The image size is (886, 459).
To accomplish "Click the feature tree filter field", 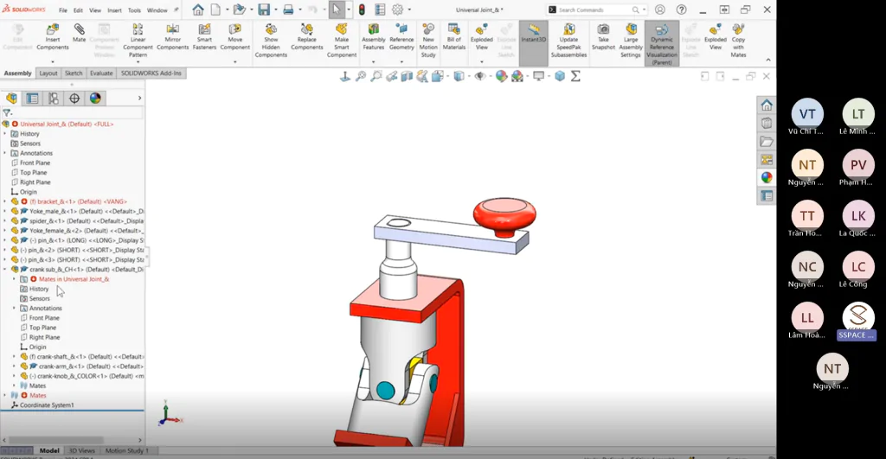I will point(73,113).
